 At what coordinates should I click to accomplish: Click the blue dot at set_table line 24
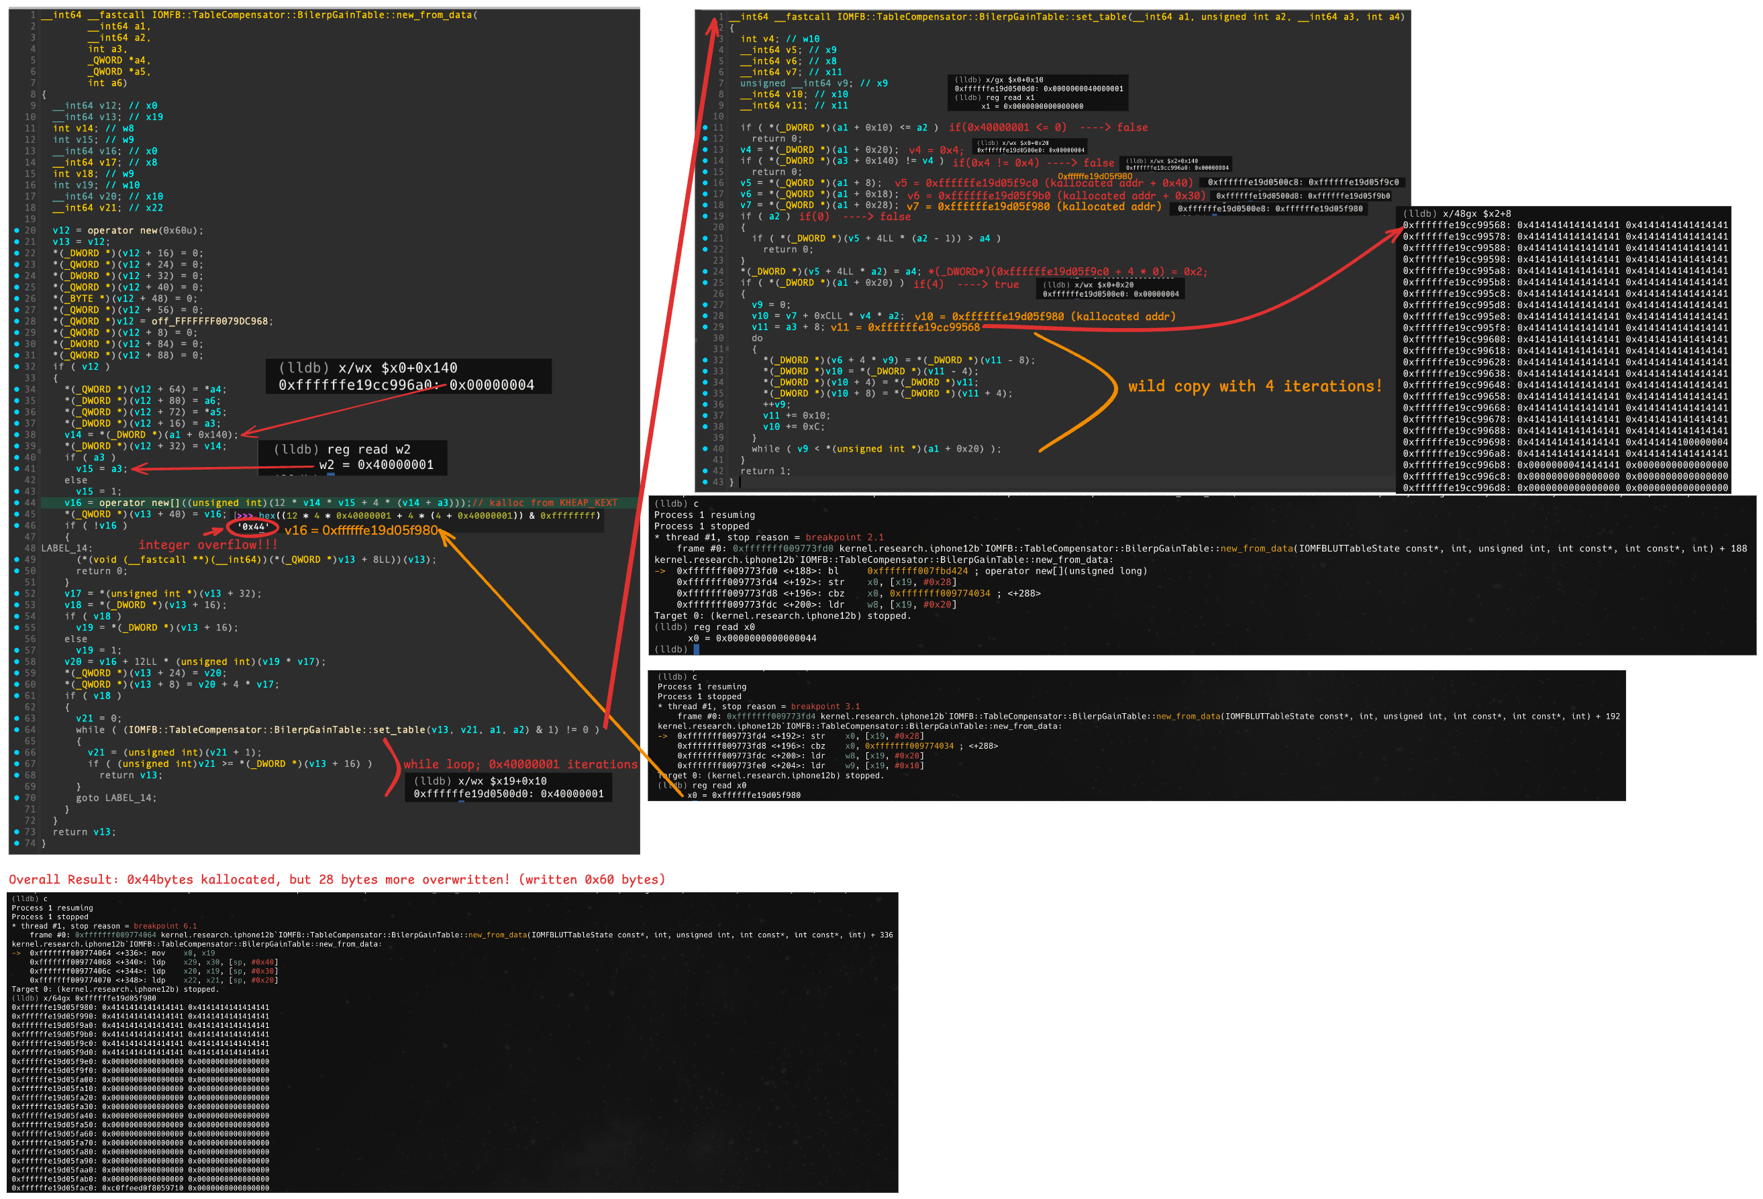tap(705, 272)
